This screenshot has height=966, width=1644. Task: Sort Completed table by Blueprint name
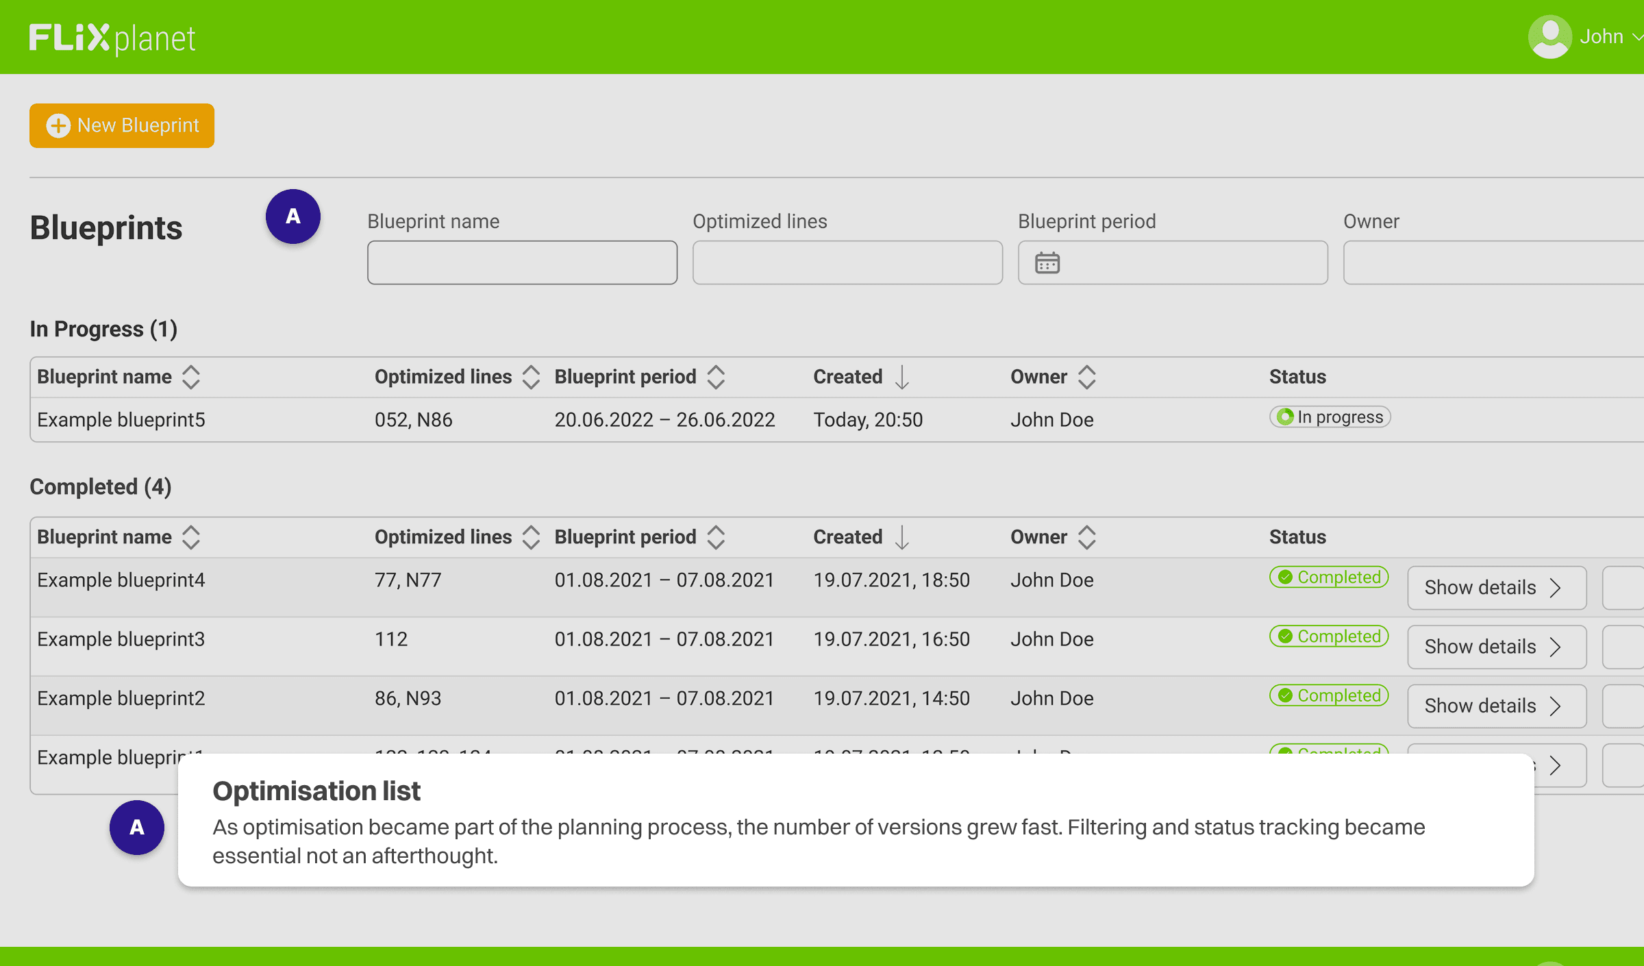click(x=191, y=537)
